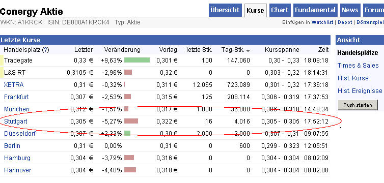Open the XETRA exchange link
This screenshot has height=183, width=384.
[x=14, y=85]
